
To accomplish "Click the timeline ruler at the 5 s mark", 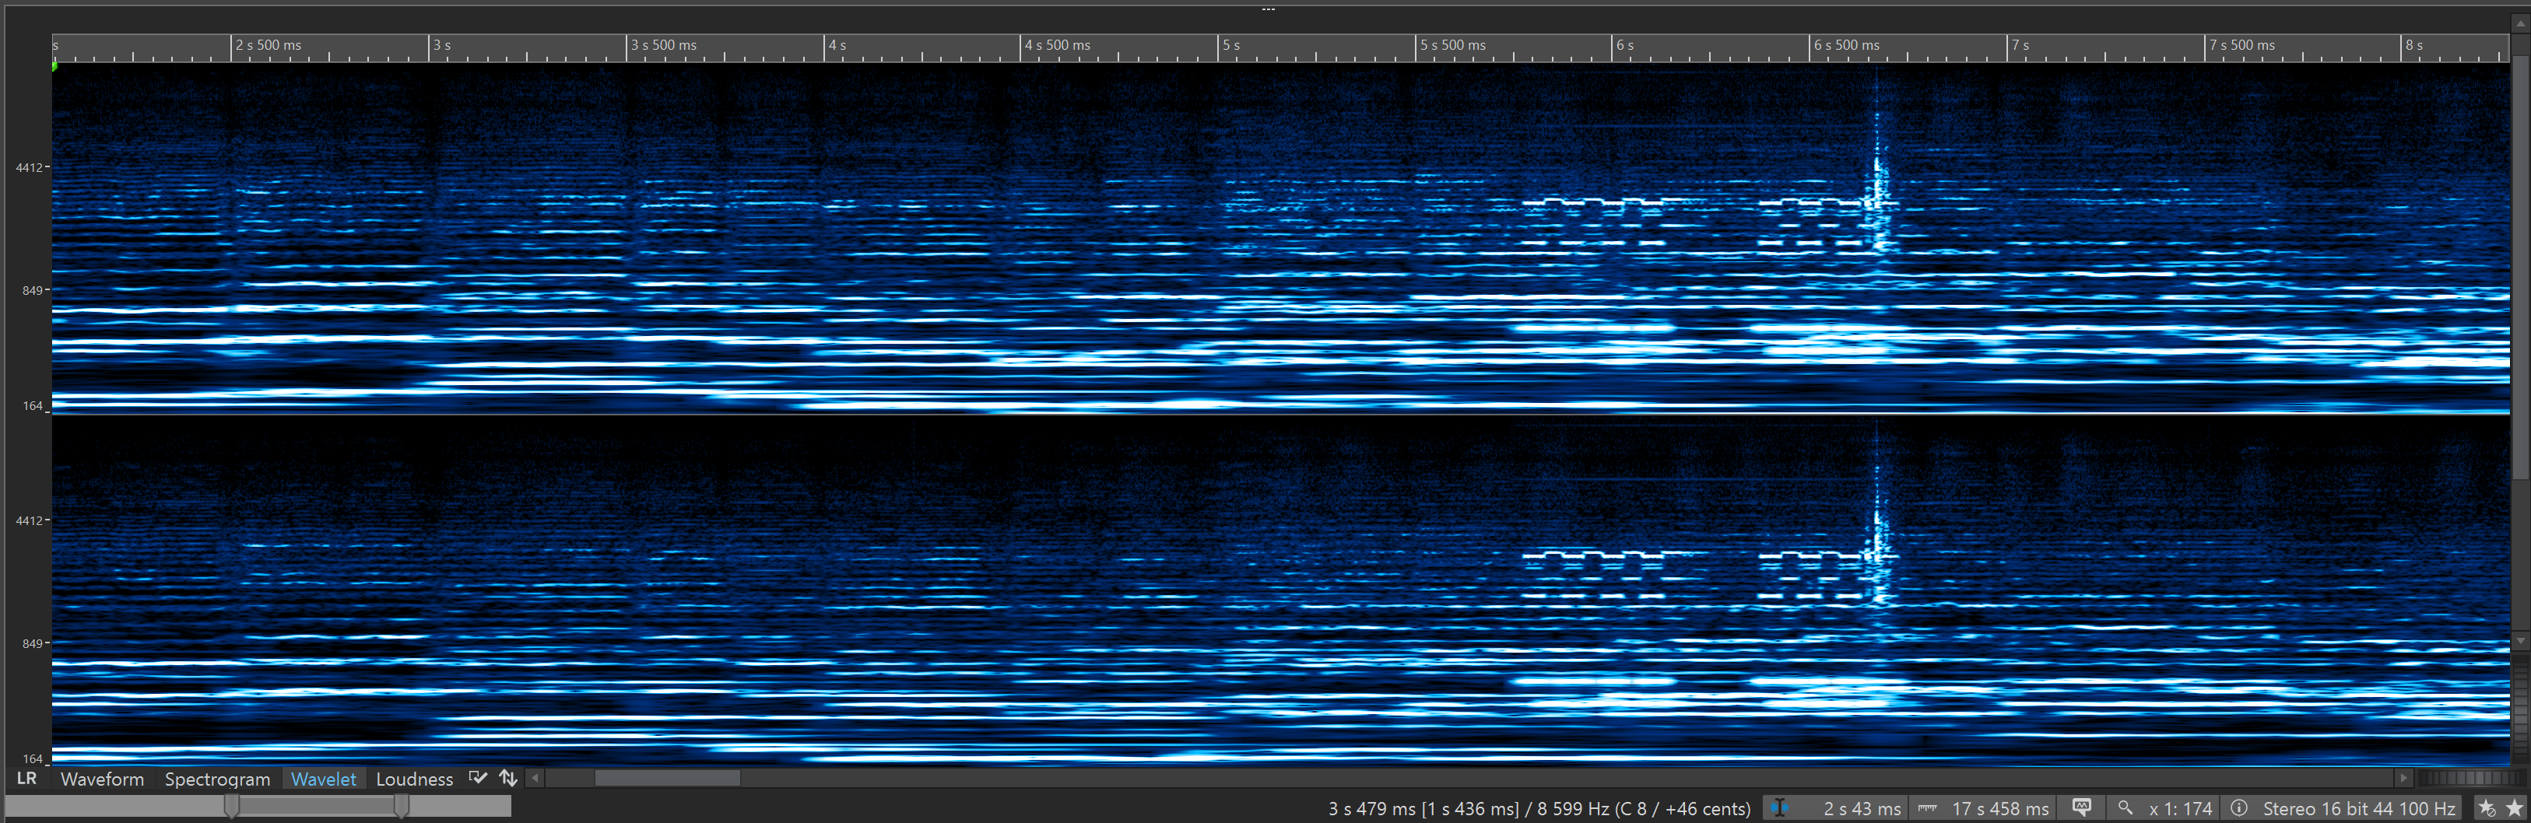I will [1225, 45].
